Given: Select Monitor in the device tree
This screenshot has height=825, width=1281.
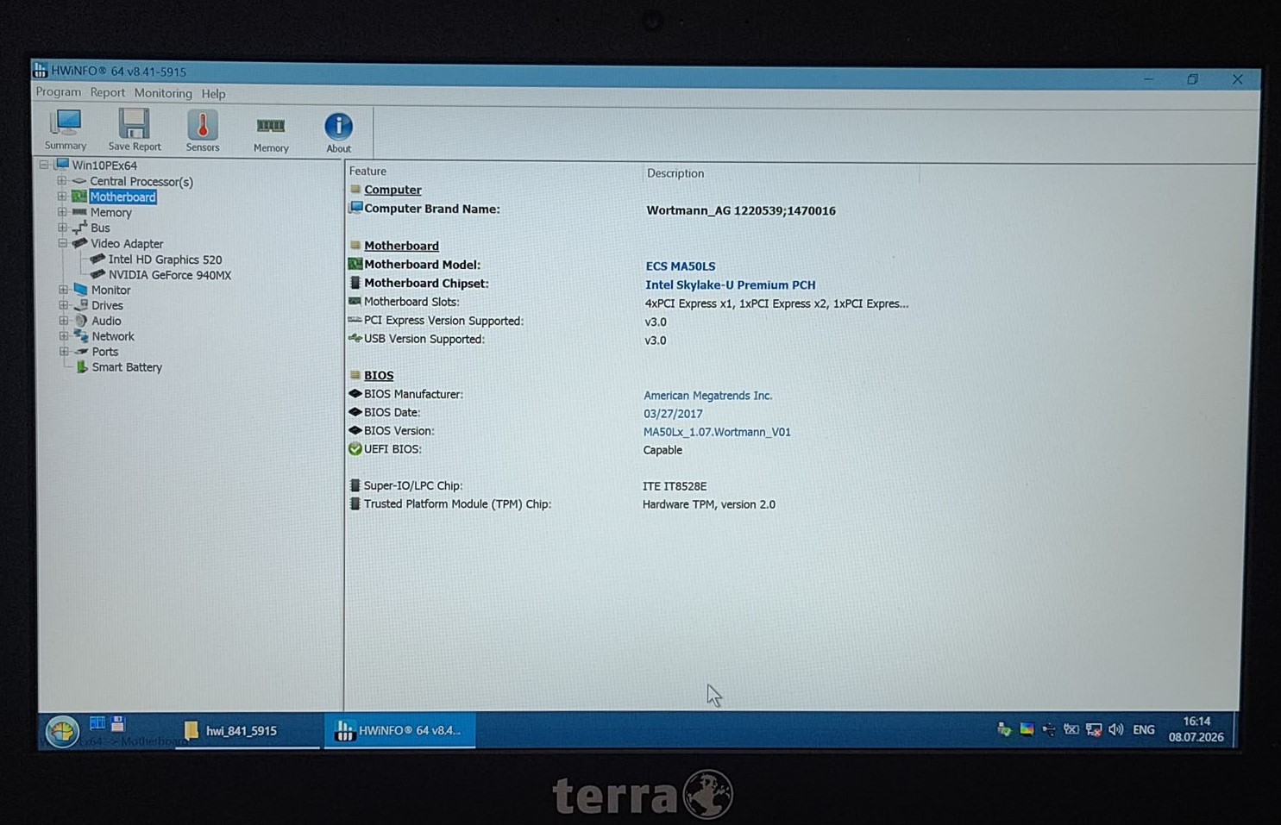Looking at the screenshot, I should tap(111, 291).
